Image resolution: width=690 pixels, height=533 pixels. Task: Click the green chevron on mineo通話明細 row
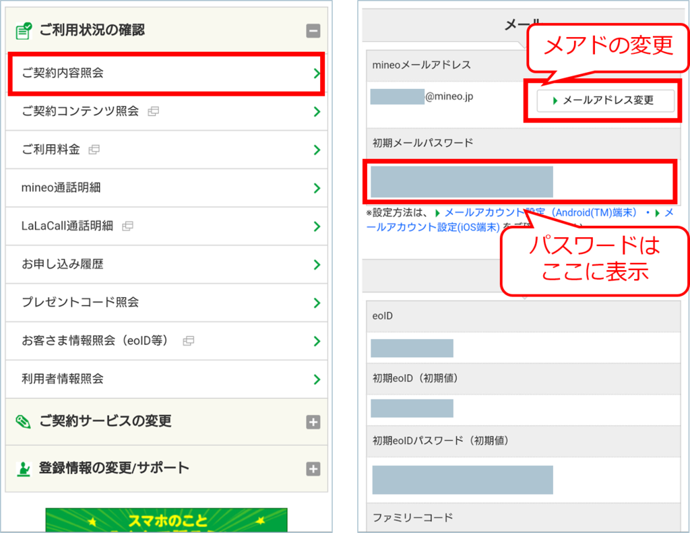pyautogui.click(x=317, y=188)
